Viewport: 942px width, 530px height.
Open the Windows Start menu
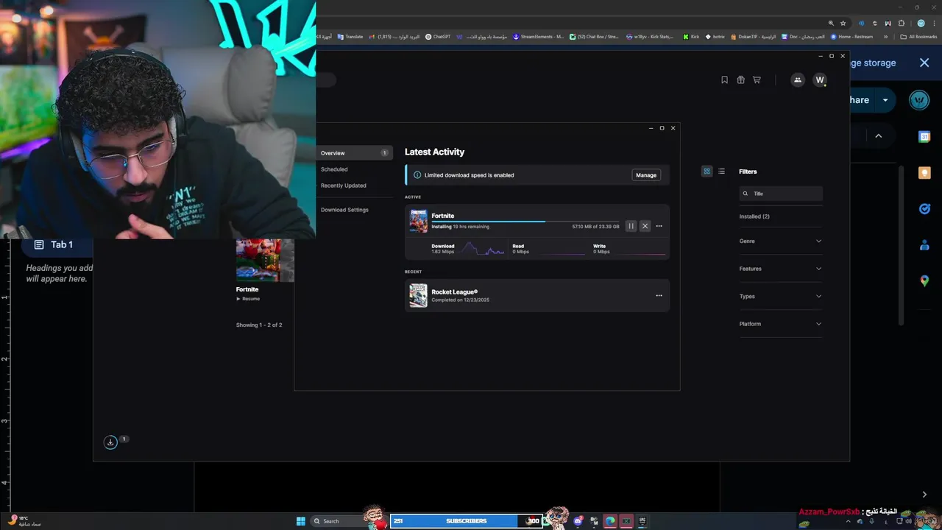pyautogui.click(x=300, y=521)
